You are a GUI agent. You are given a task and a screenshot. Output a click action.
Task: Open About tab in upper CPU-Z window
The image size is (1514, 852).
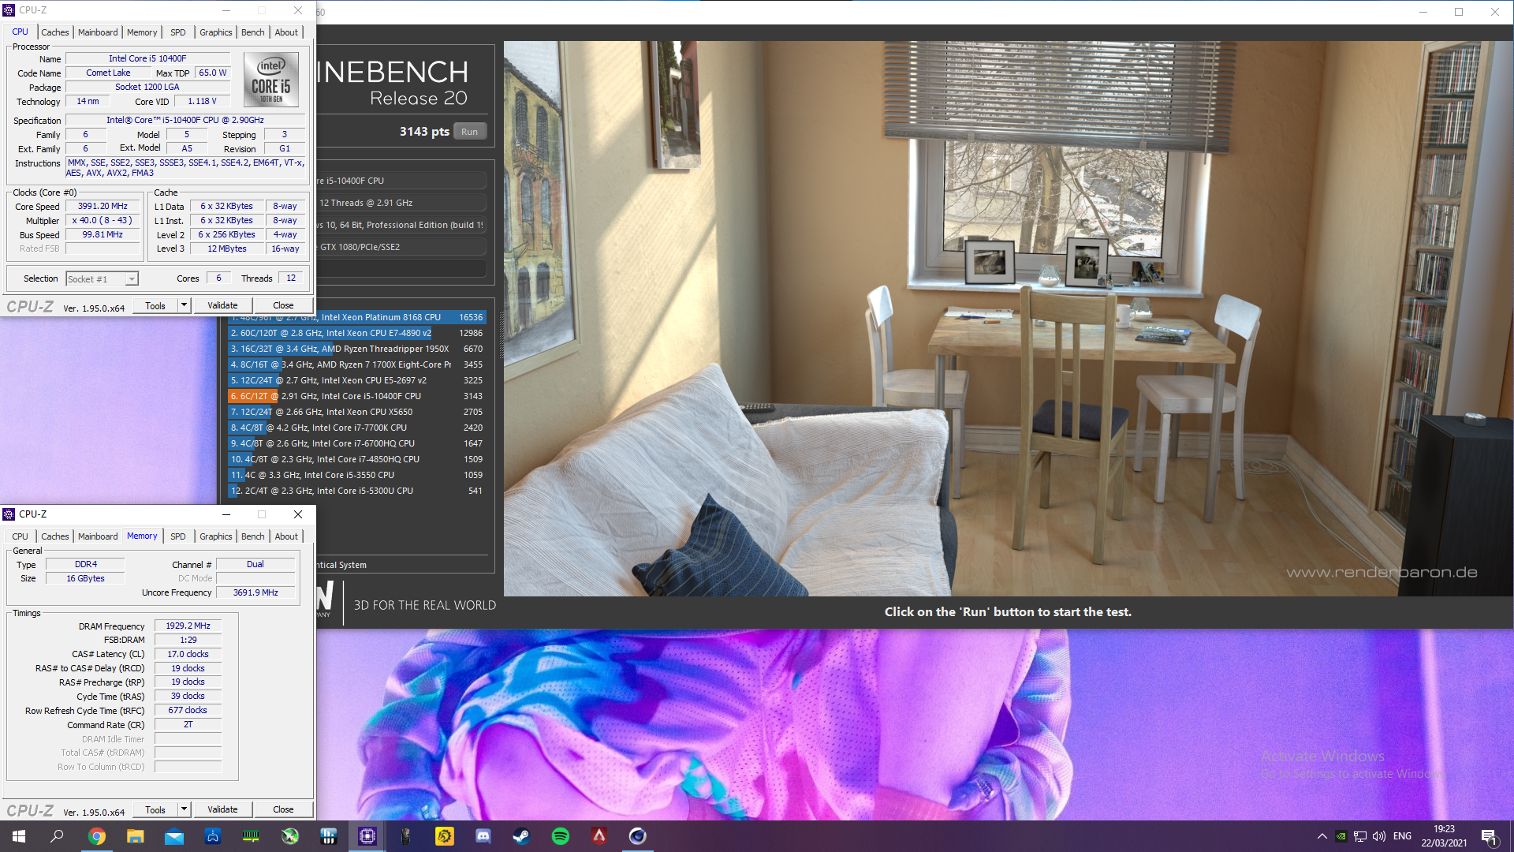pos(286,32)
